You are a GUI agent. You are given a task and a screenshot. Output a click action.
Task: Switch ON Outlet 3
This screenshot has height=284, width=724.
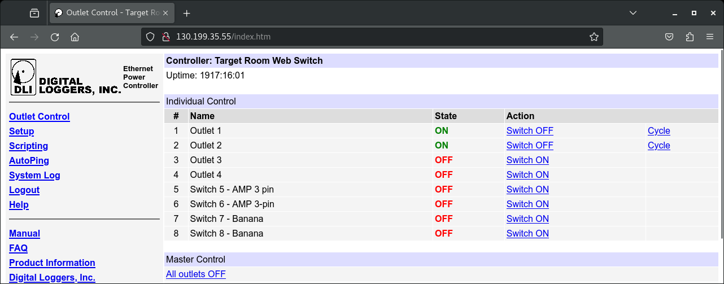pyautogui.click(x=527, y=160)
